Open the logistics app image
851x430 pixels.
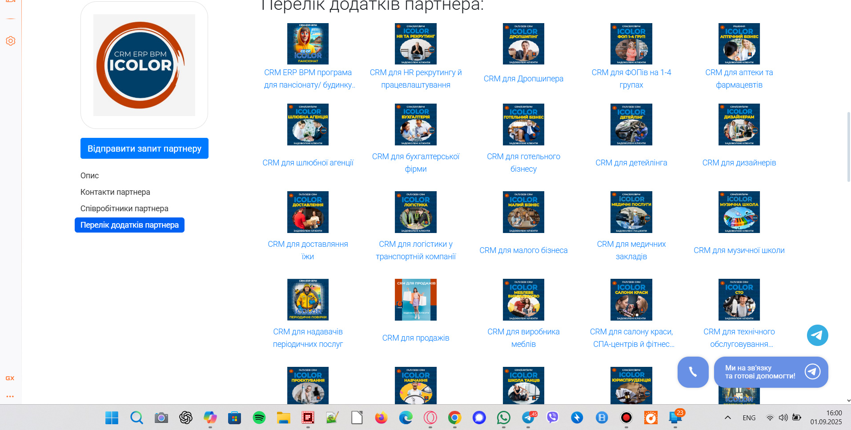pyautogui.click(x=416, y=212)
